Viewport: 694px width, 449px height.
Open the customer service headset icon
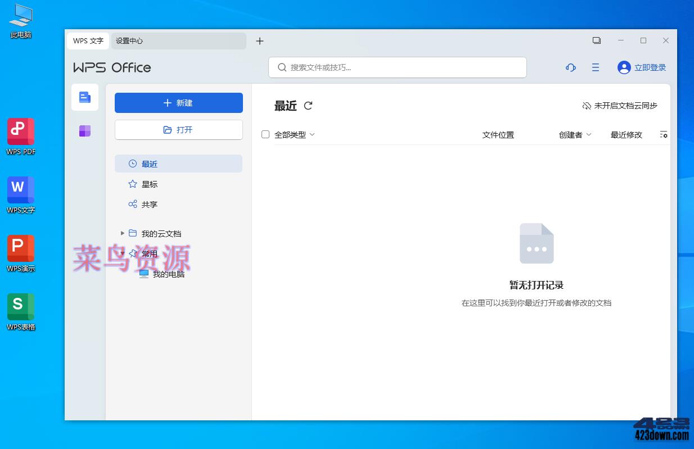tap(570, 67)
